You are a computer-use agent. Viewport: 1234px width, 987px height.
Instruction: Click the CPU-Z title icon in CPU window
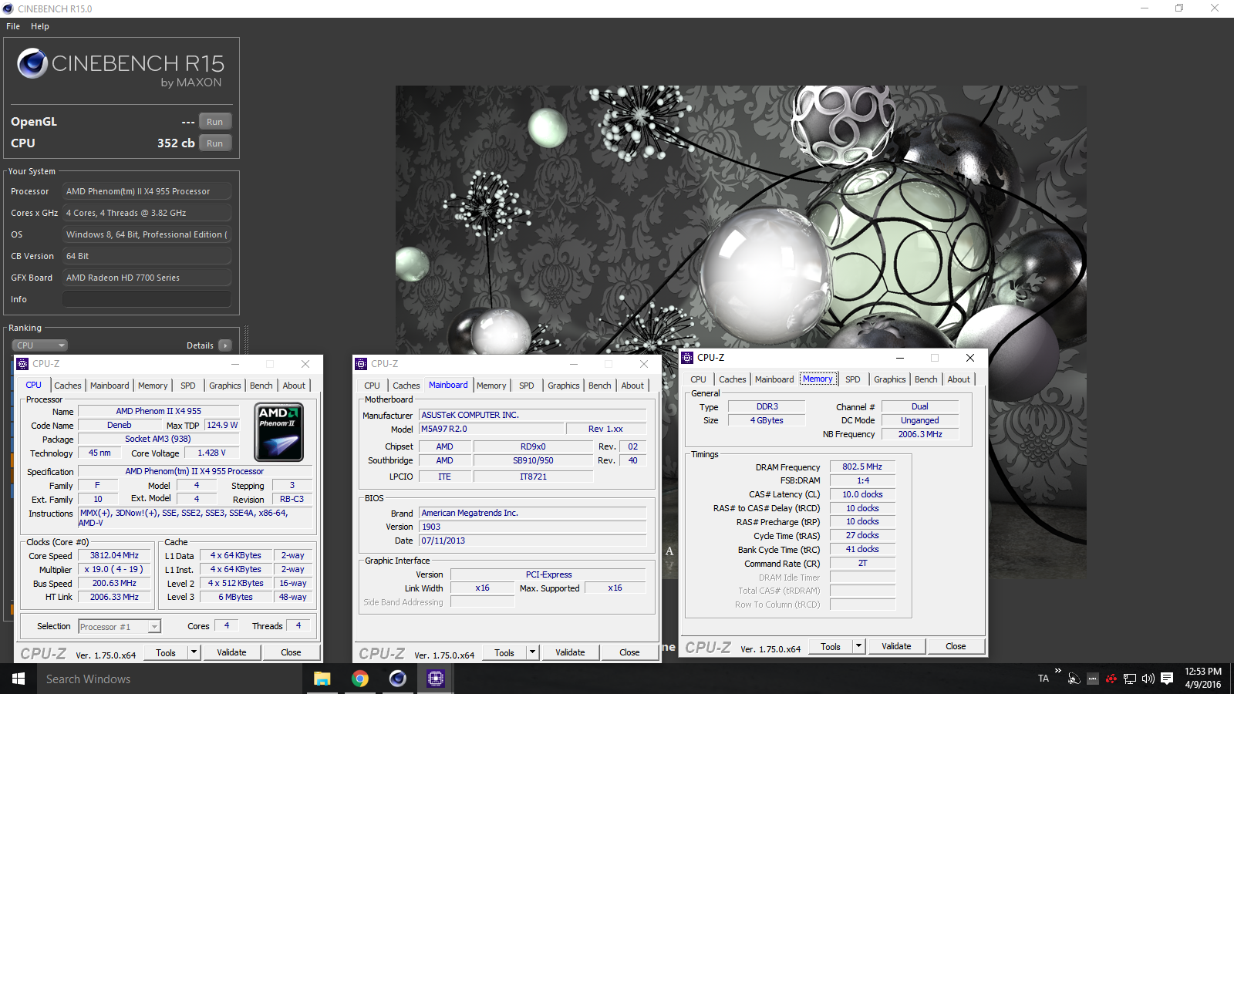pos(22,364)
